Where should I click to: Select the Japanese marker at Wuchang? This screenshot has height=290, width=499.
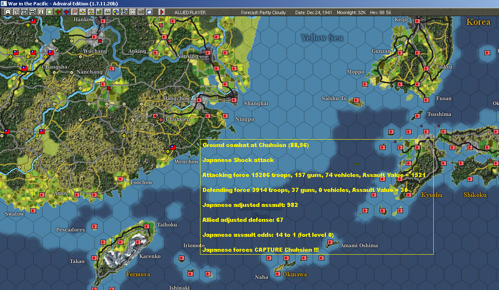click(94, 37)
